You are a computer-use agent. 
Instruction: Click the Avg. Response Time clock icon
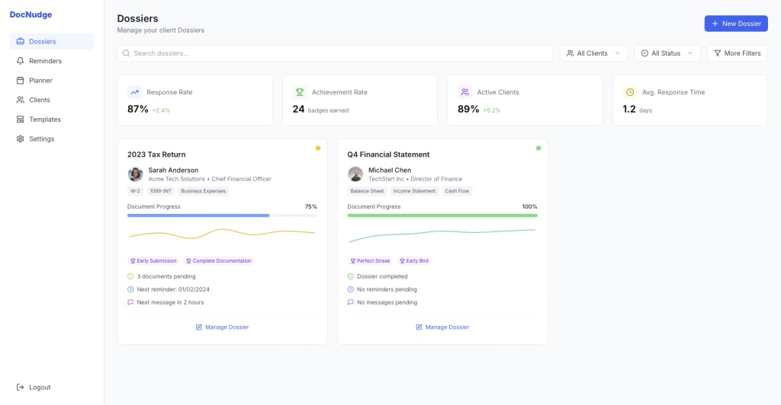(x=630, y=92)
